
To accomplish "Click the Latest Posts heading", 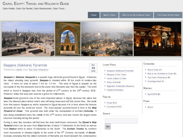I will coord(109,65).
